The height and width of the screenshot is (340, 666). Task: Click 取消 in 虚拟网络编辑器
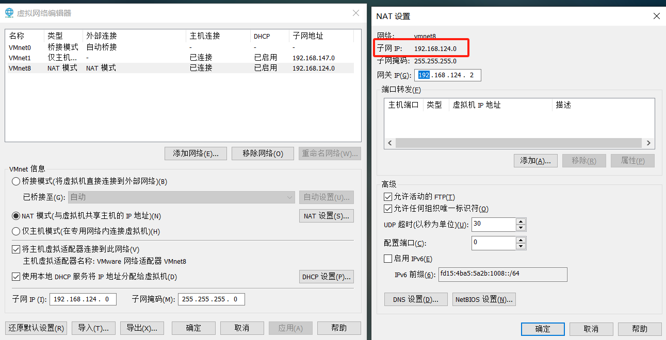click(242, 328)
